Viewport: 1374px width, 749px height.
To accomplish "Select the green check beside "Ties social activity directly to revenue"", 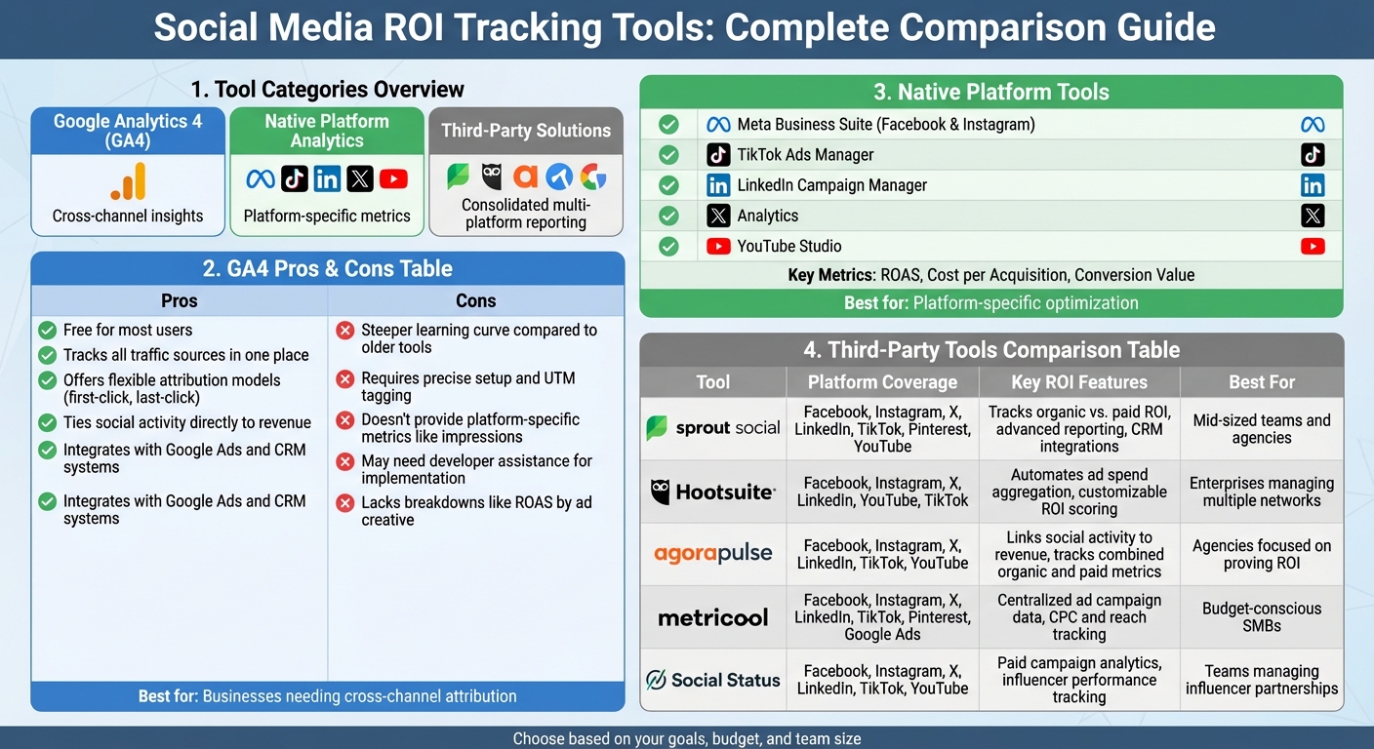I will pyautogui.click(x=47, y=422).
